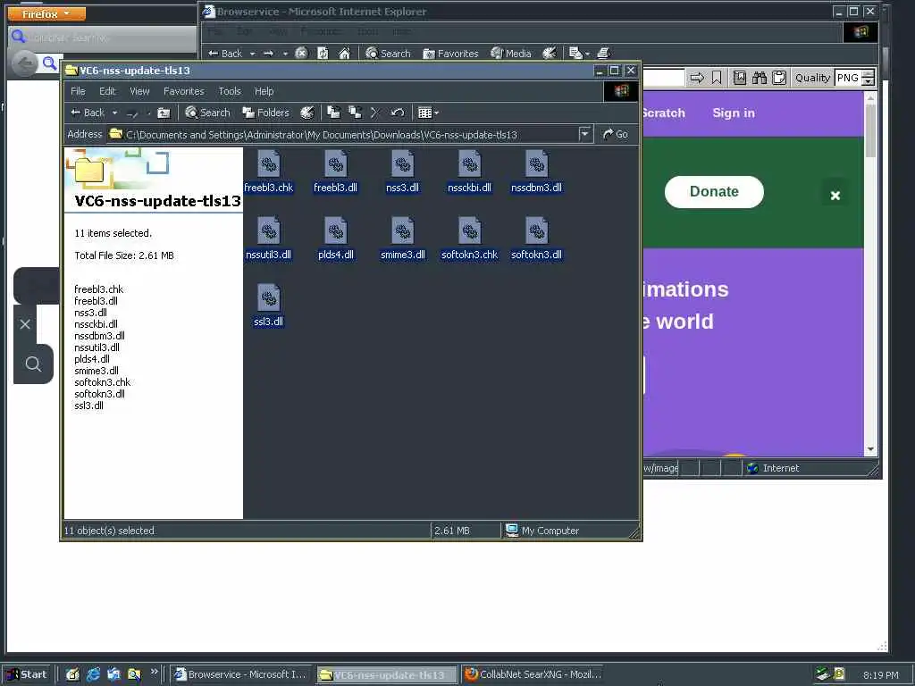The height and width of the screenshot is (686, 915).
Task: Click the Firefox menu button
Action: (x=46, y=13)
